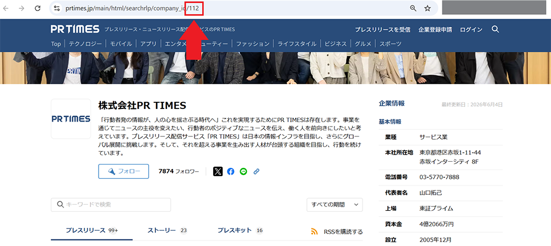The image size is (551, 246).
Task: Click the 7874 フォロワー count
Action: tap(179, 171)
